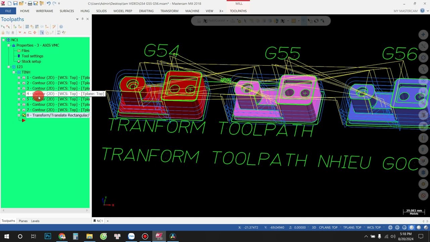Open a file with the folder icon
This screenshot has height=242, width=430.
point(21,3)
